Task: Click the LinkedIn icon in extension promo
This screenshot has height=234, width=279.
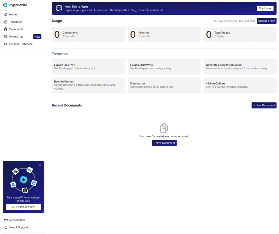Action: (34, 183)
